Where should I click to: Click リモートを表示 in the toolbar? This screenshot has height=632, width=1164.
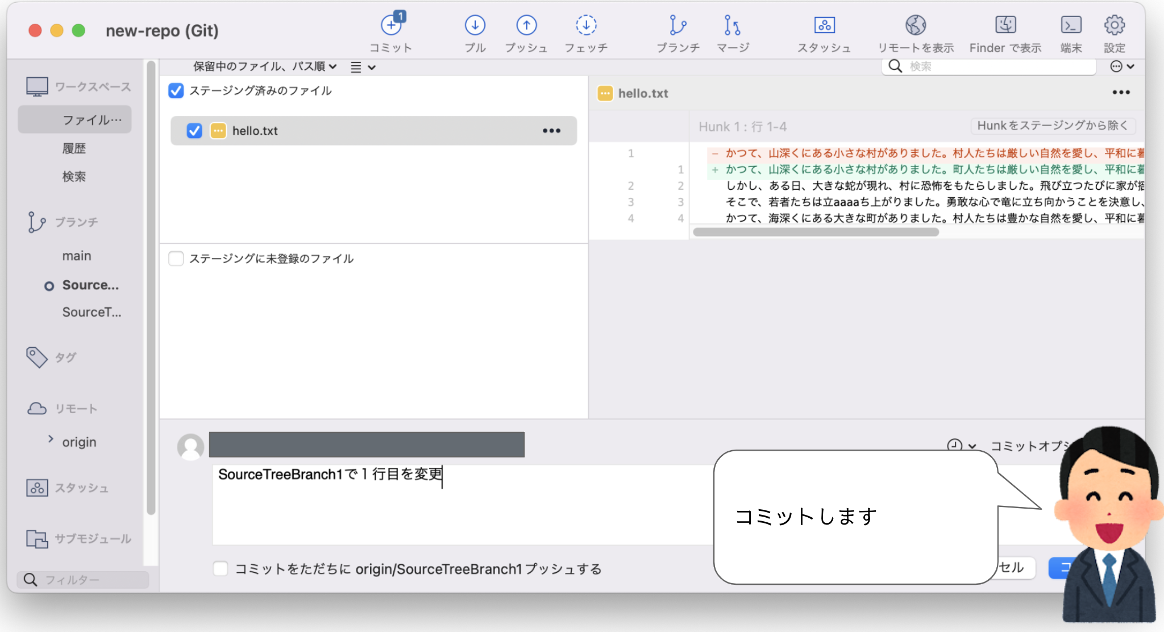tap(915, 31)
